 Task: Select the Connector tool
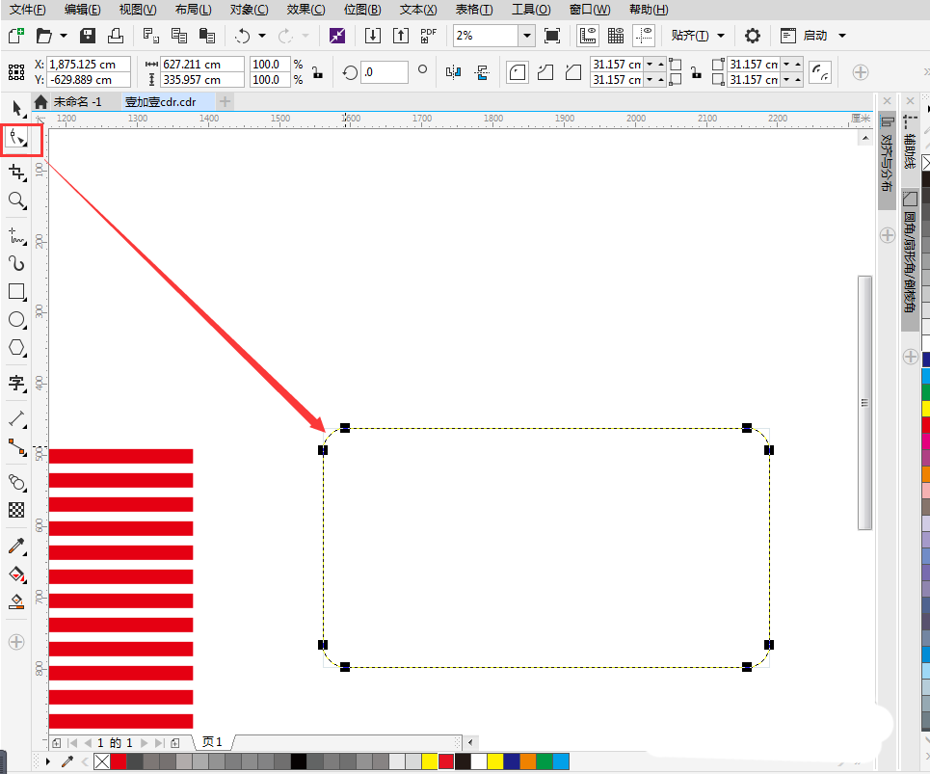17,447
